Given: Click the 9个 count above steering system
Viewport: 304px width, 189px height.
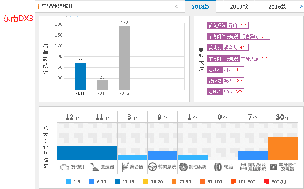Looking at the screenshot, I should click(x=162, y=117).
